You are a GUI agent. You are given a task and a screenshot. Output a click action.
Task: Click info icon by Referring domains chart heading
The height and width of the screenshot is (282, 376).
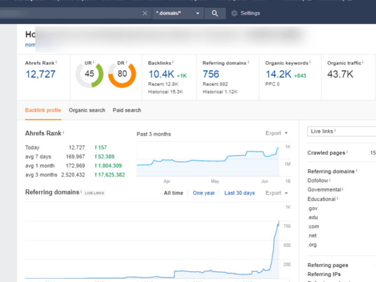[x=81, y=191]
